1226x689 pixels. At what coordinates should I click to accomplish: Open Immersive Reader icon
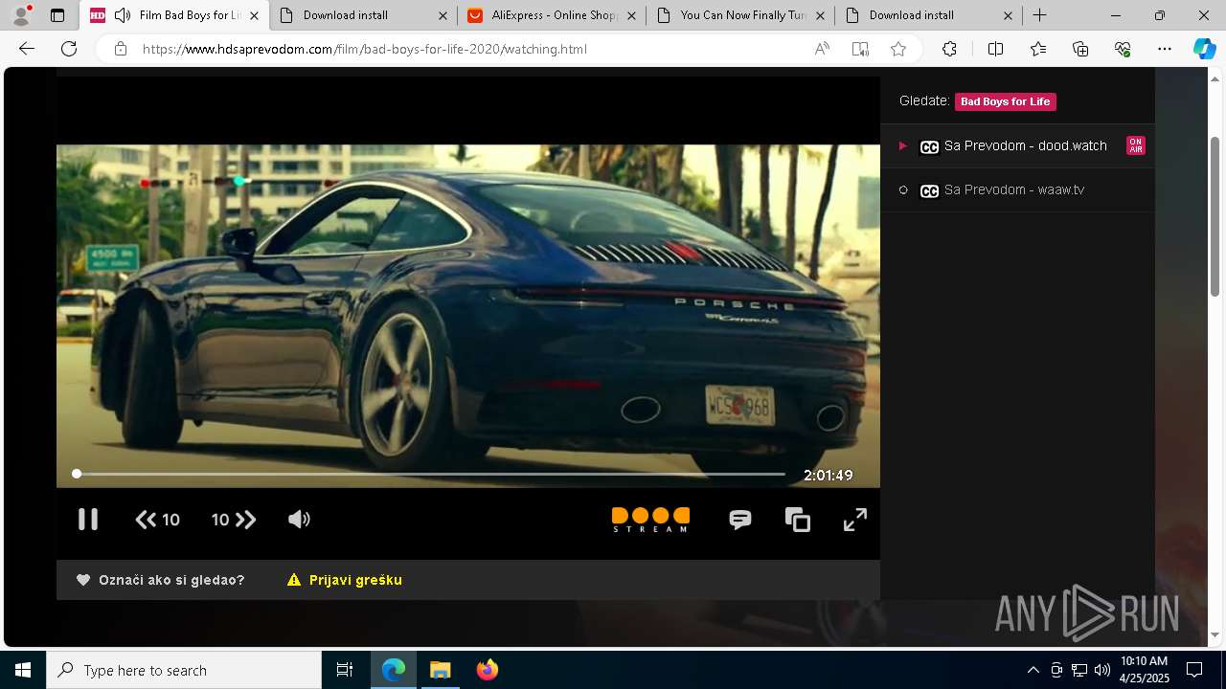[860, 49]
